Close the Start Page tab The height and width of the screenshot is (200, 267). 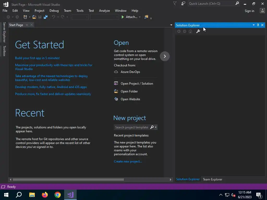pyautogui.click(x=32, y=25)
